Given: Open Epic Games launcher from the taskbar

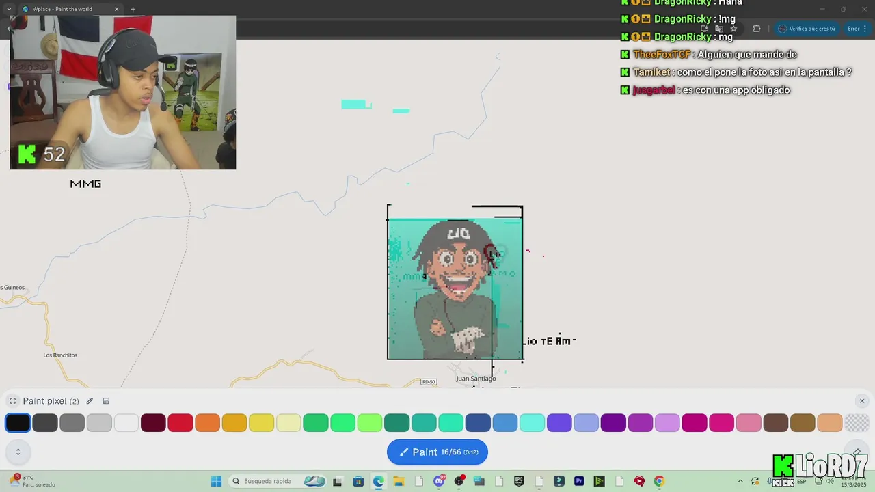Looking at the screenshot, I should [x=519, y=481].
